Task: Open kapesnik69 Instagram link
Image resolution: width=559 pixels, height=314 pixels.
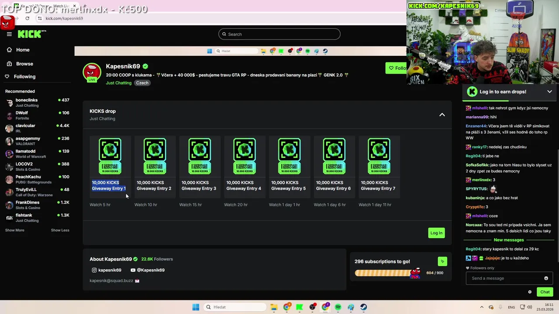Action: tap(106, 270)
